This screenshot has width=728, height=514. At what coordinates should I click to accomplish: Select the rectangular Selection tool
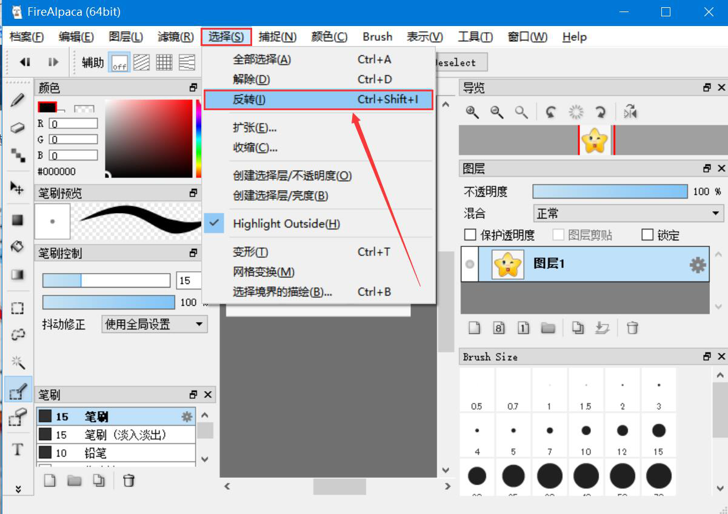(x=18, y=308)
